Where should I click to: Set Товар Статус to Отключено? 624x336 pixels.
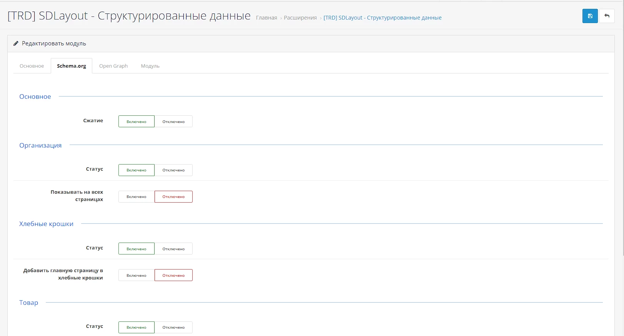click(173, 327)
